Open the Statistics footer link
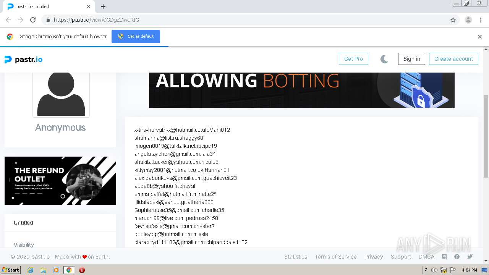 pyautogui.click(x=296, y=257)
